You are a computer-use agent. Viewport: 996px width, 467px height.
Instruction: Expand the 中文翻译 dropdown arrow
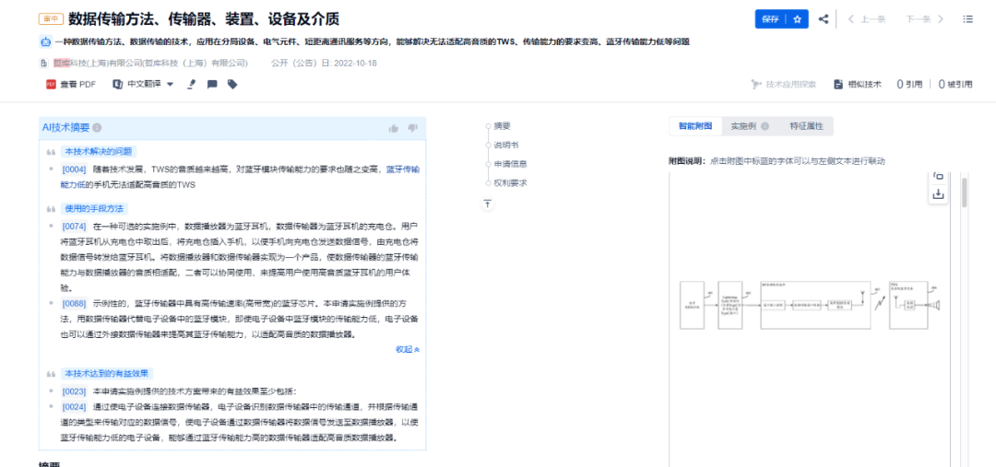(x=171, y=85)
